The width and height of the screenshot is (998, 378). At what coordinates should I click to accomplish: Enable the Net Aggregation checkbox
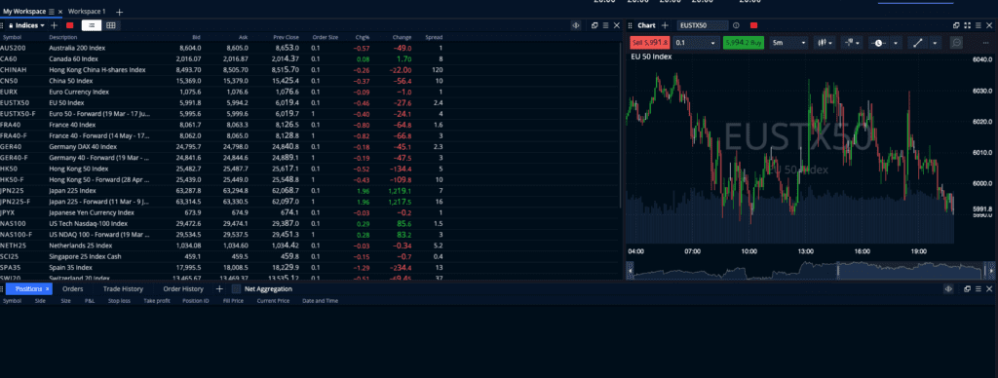[x=236, y=289]
